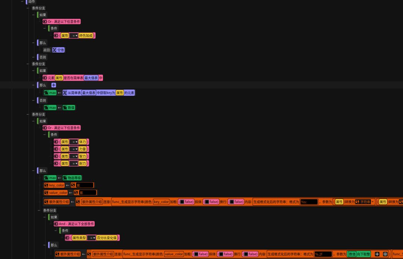The width and height of the screenshot is (403, 259).
Task: Click the X icon on 从简单表 获取 block
Action: (x=65, y=93)
